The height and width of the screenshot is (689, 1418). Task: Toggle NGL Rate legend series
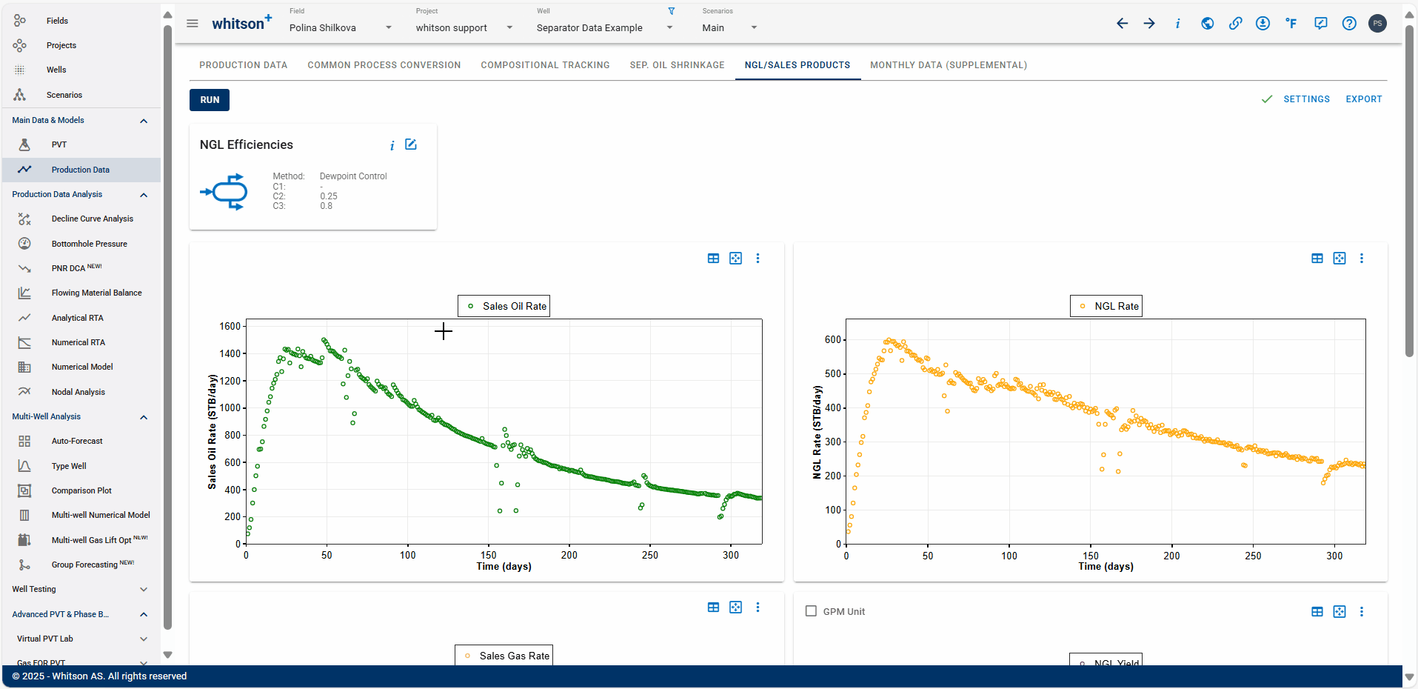1106,306
